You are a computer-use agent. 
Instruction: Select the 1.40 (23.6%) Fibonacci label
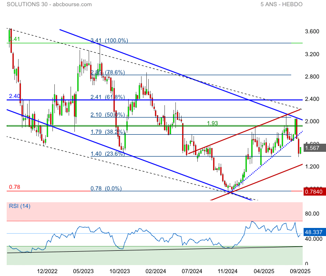click(x=108, y=154)
